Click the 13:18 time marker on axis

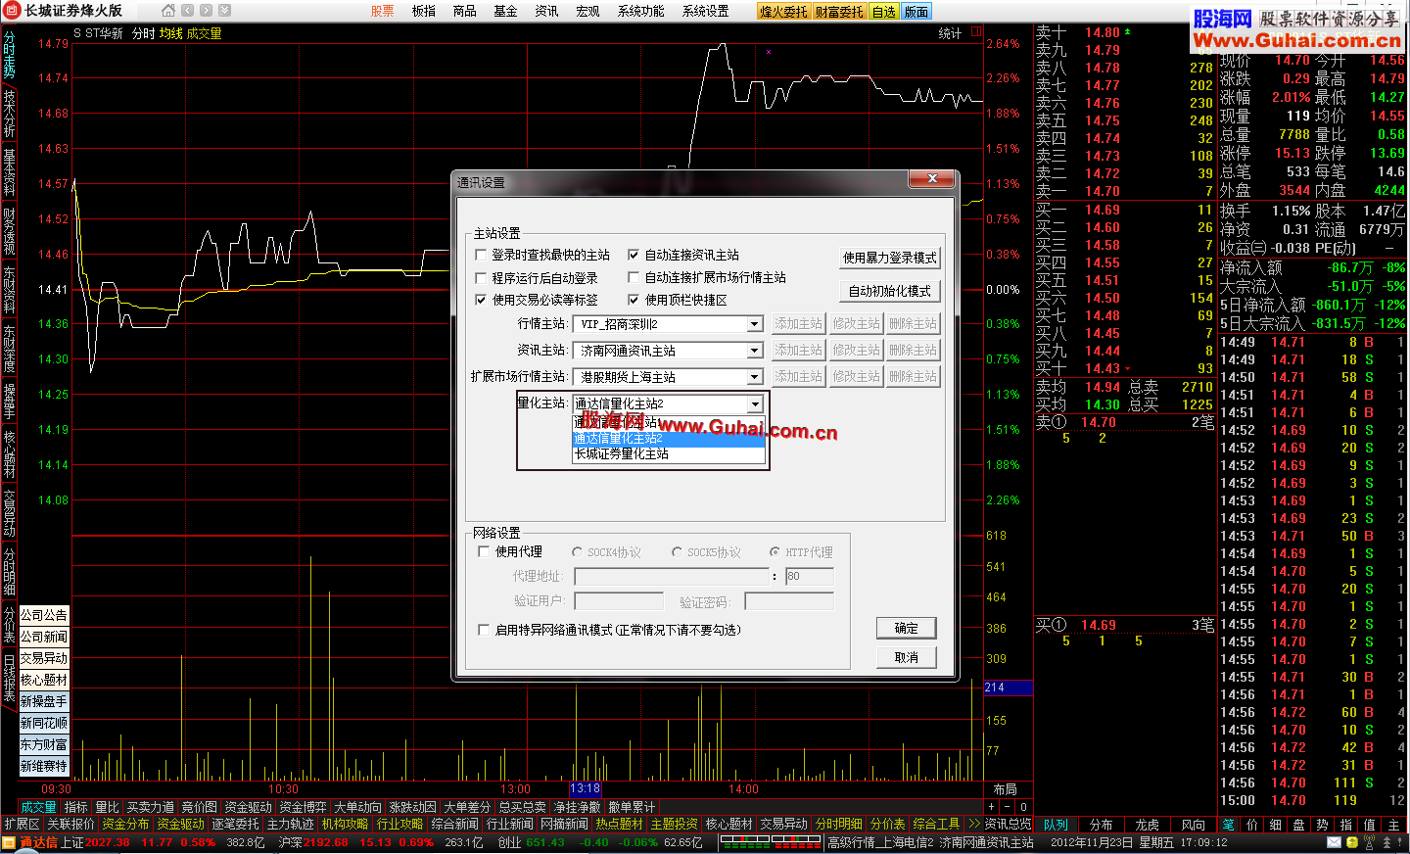pos(585,789)
